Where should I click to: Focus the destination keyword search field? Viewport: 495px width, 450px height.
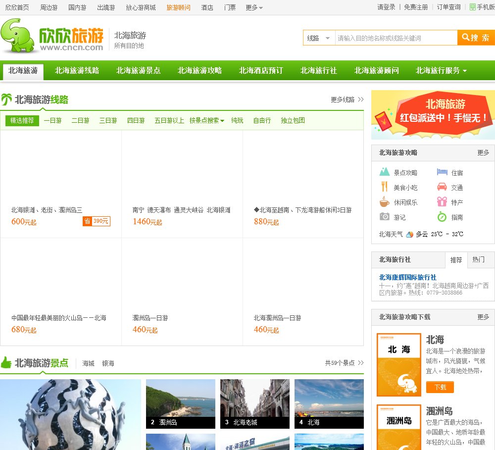[396, 38]
